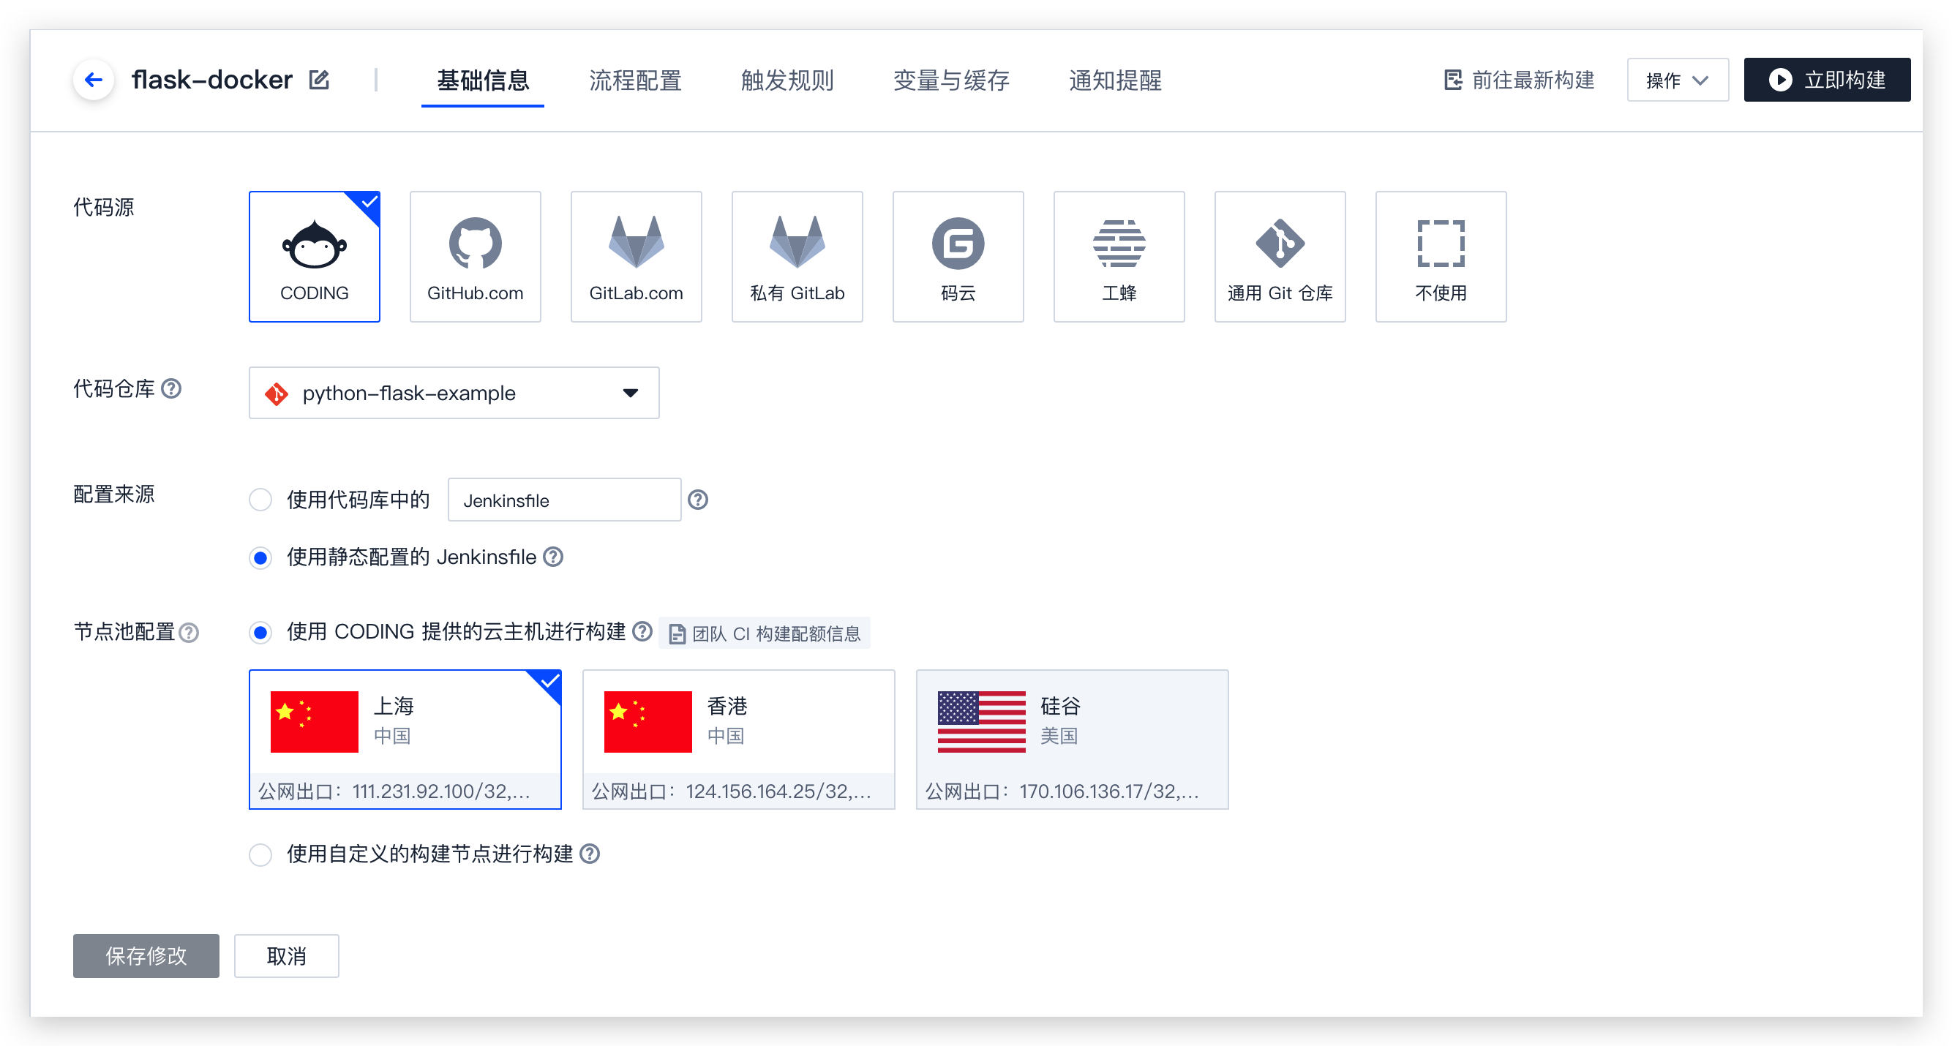The width and height of the screenshot is (1952, 1046).
Task: Click the back arrow button
Action: [x=94, y=80]
